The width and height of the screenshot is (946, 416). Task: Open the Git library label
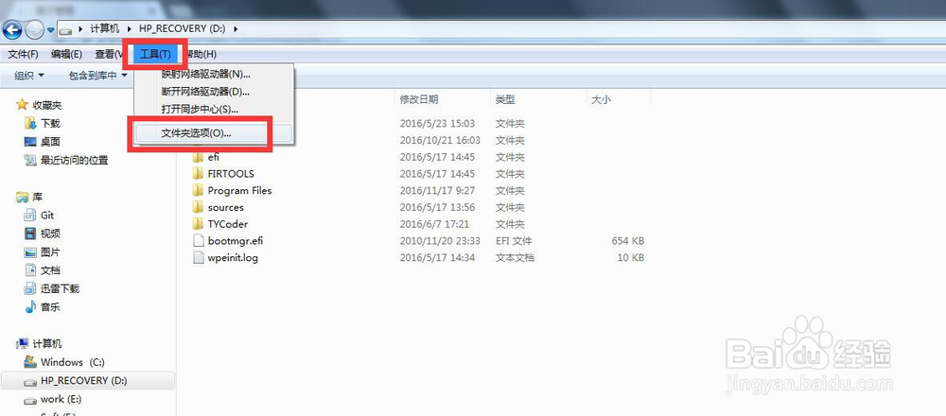[47, 216]
